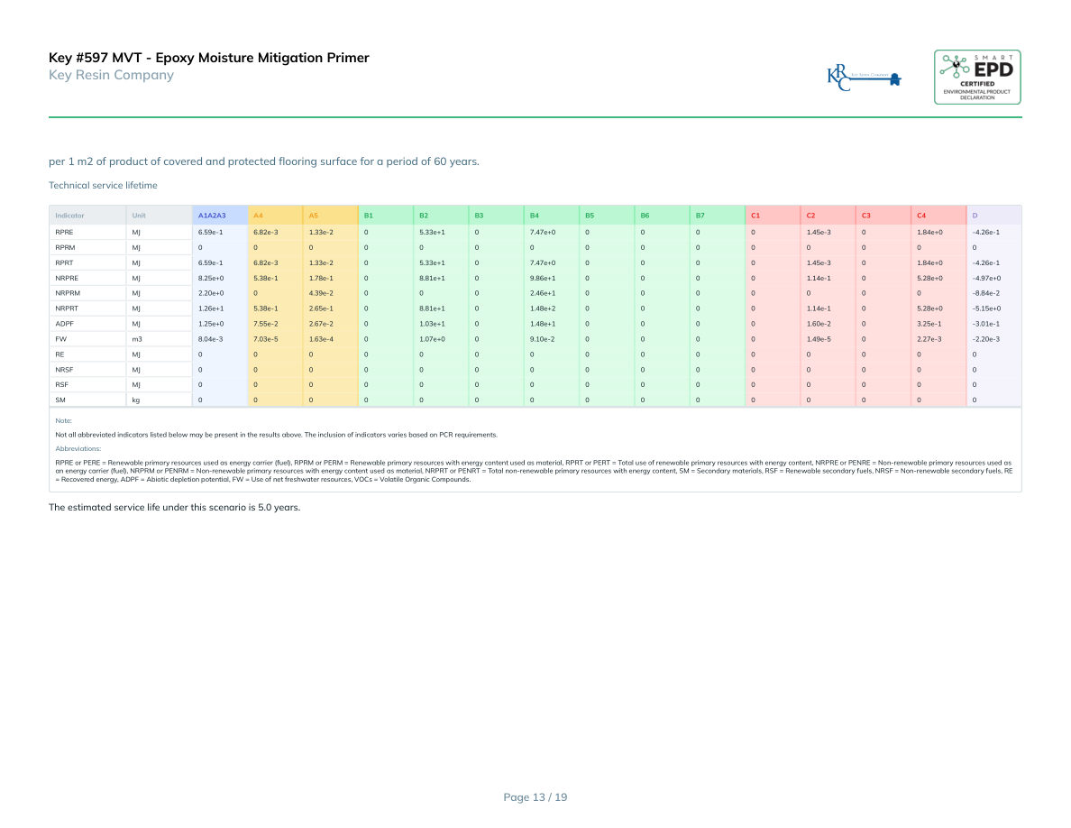Select the NRPRT row label
Viewport: 1071px width, 828px height.
click(66, 308)
